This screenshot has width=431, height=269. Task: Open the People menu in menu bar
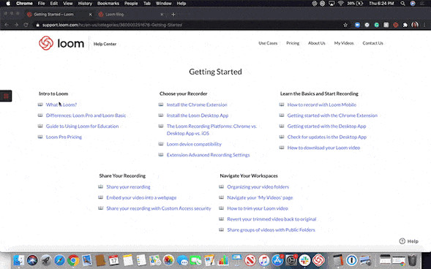coord(131,4)
